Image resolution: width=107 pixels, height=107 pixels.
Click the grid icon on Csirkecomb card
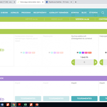pos(21,52)
